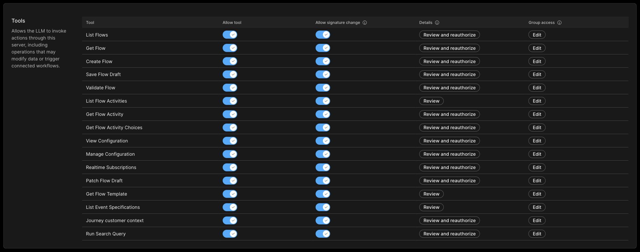The height and width of the screenshot is (252, 640).
Task: Toggle Allow tool for Patch Flow Draft
Action: point(230,181)
